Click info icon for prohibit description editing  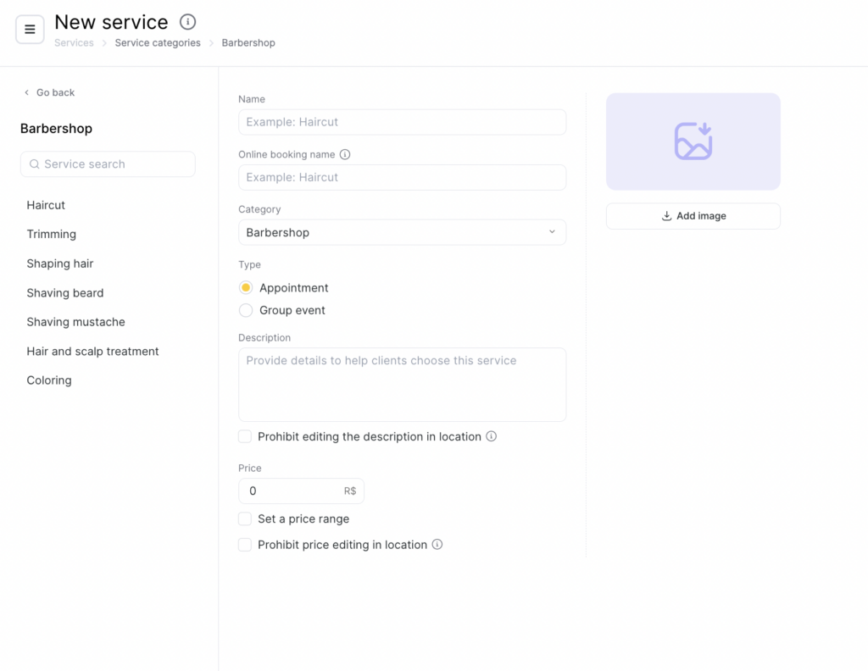click(x=492, y=437)
